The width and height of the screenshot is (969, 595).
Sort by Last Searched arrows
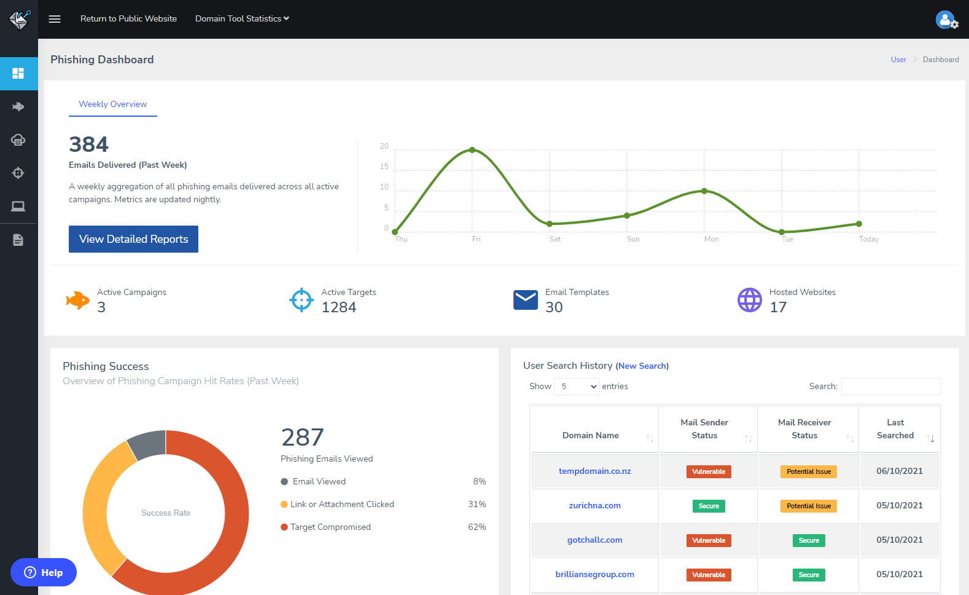pyautogui.click(x=930, y=438)
